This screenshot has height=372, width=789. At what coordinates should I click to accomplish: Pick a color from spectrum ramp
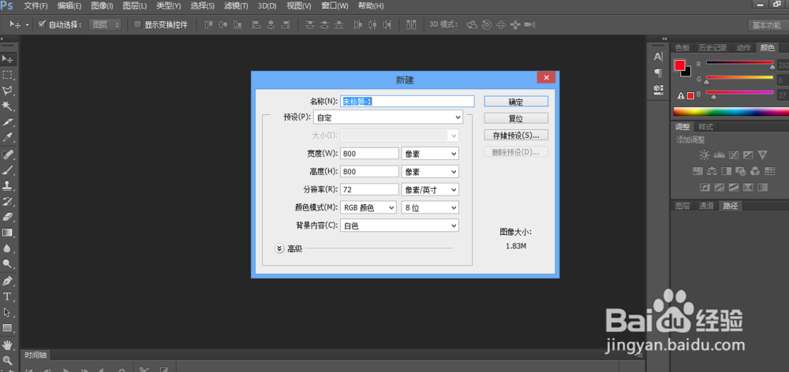click(731, 112)
